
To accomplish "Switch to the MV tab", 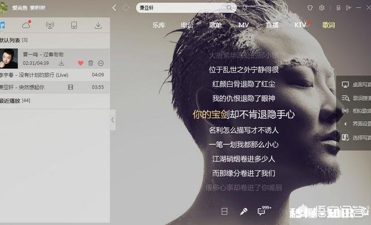I will (243, 25).
